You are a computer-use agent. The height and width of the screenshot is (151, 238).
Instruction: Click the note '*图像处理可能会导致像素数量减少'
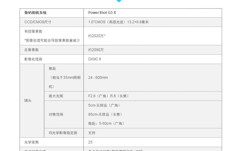[x=52, y=40]
